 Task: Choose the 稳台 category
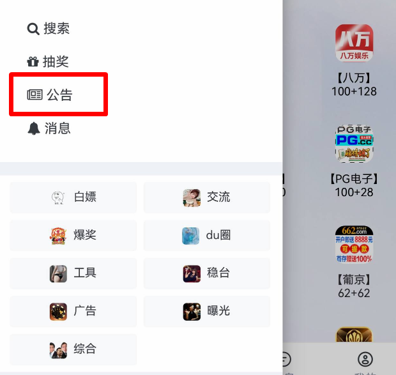tap(207, 273)
